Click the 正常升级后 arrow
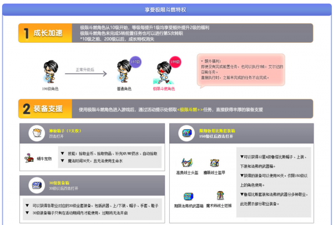333x225 pixels. (86, 74)
